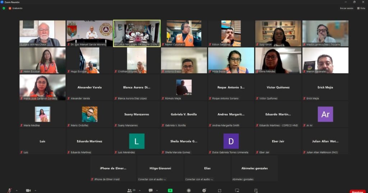The height and width of the screenshot is (193, 368).
Task: Click the red Grabando recording indicator
Action: [15, 8]
